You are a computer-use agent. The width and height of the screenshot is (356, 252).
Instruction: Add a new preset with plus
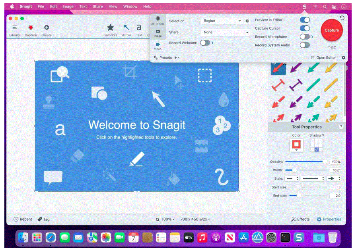point(177,58)
